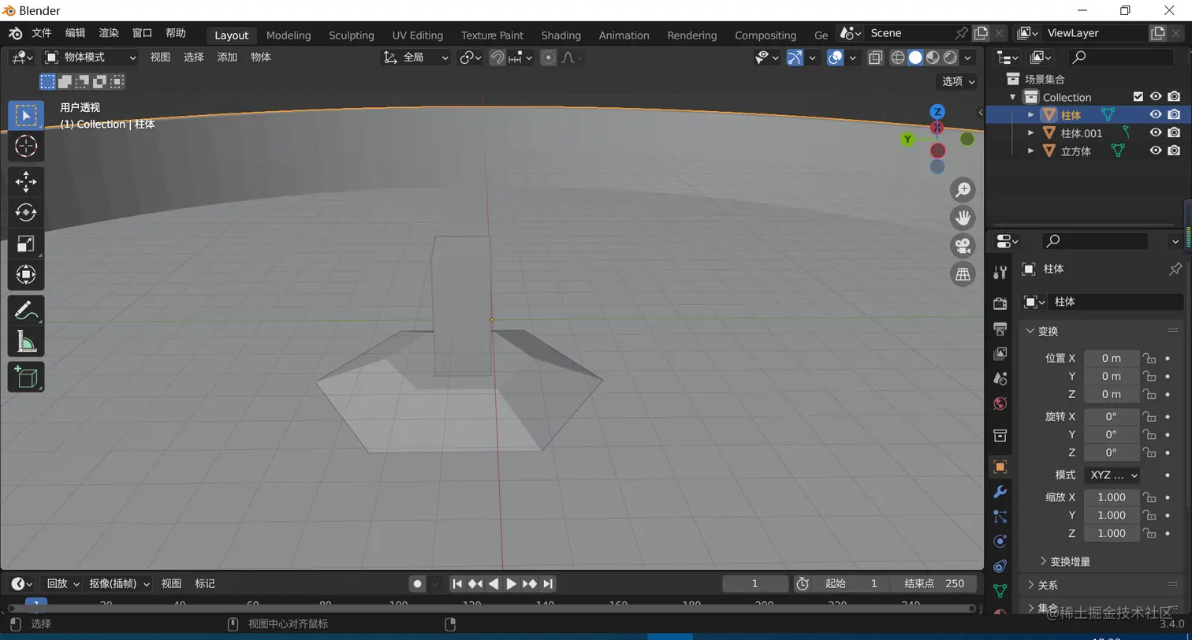Click the timeline play button
1192x640 pixels.
511,584
